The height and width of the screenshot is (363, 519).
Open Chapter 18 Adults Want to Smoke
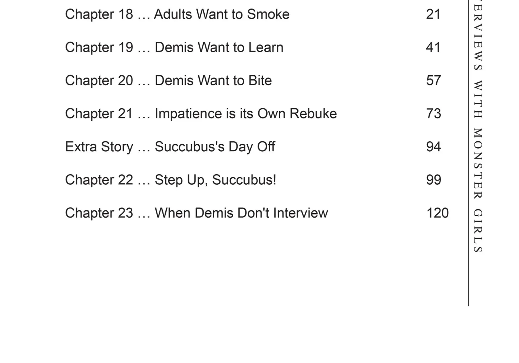pos(177,14)
